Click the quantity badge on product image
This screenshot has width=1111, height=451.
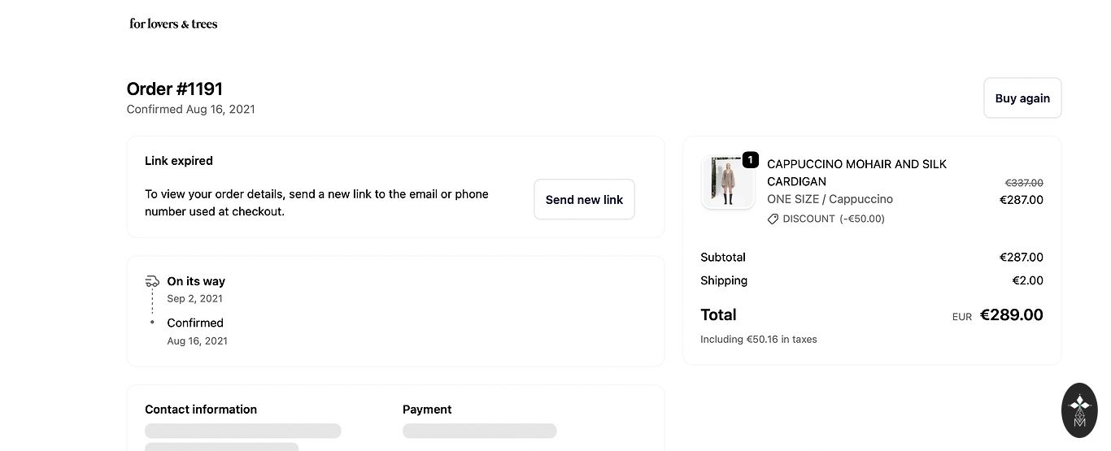[x=750, y=160]
